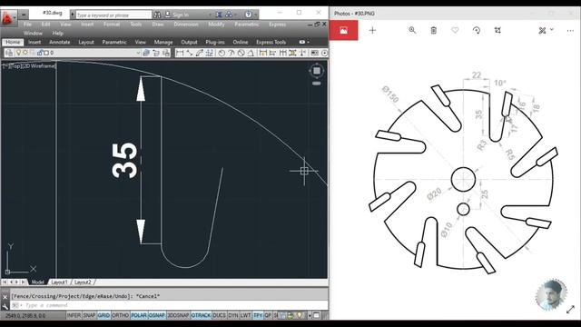
Task: Switch to the Layout1 tab
Action: 59,282
